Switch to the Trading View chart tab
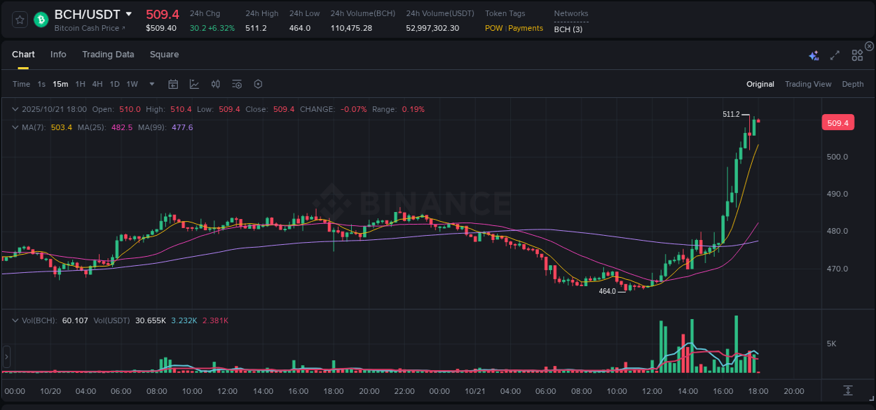This screenshot has height=410, width=876. [808, 84]
